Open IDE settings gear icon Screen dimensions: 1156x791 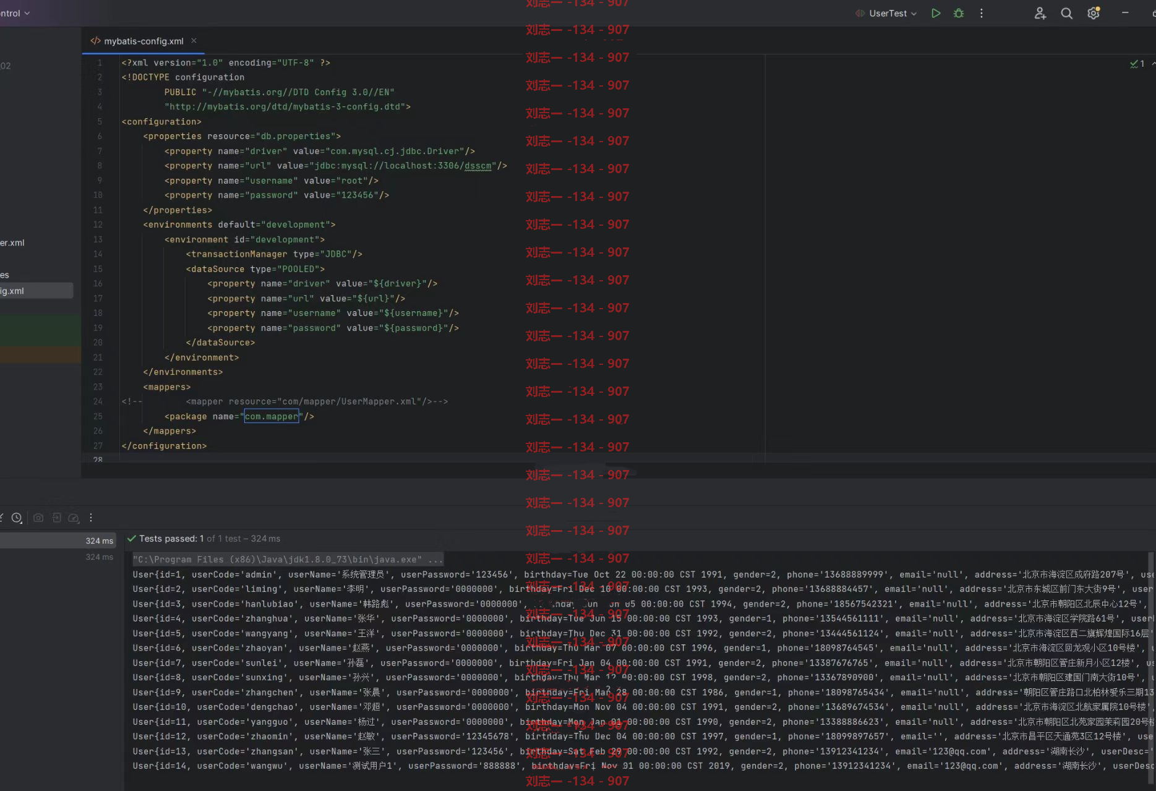pyautogui.click(x=1094, y=13)
